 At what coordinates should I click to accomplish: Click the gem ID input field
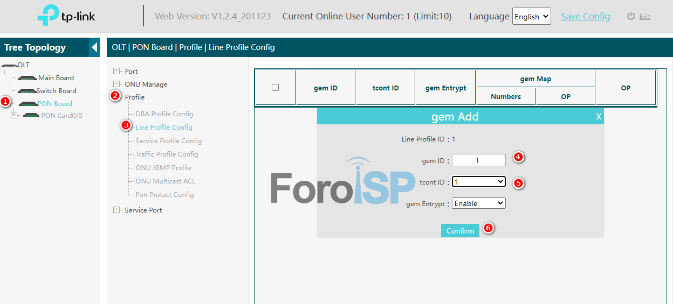pyautogui.click(x=478, y=160)
